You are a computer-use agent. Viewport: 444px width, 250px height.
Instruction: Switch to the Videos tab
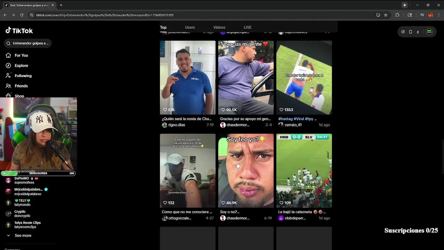(x=219, y=27)
